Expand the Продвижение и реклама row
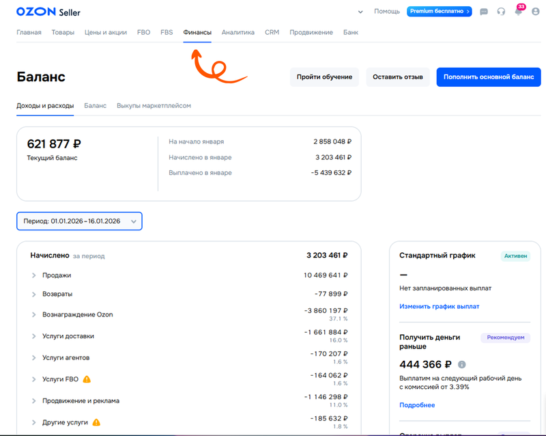 coord(33,400)
